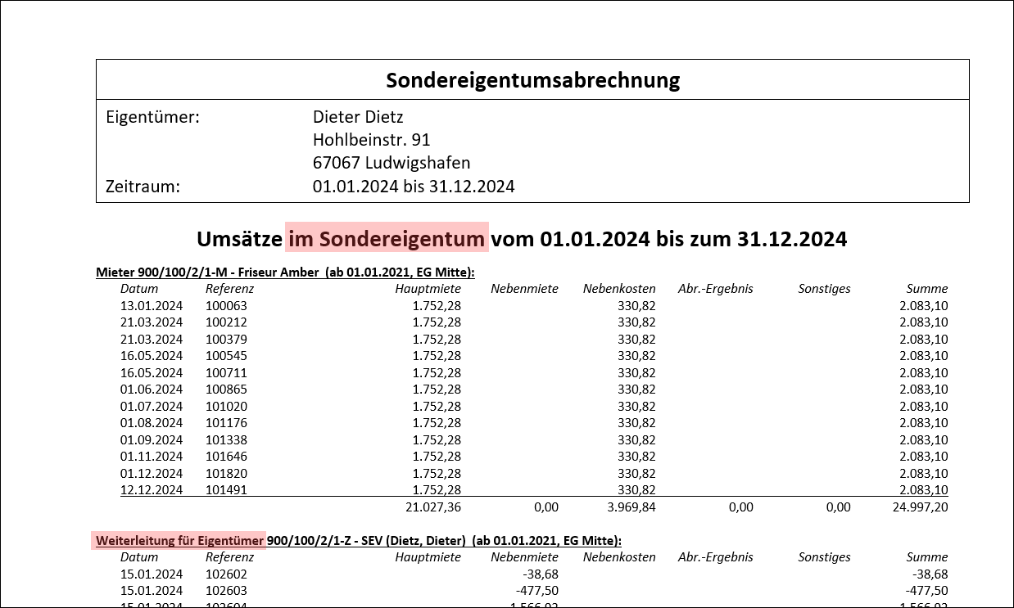Select reference 100545

[x=226, y=356]
